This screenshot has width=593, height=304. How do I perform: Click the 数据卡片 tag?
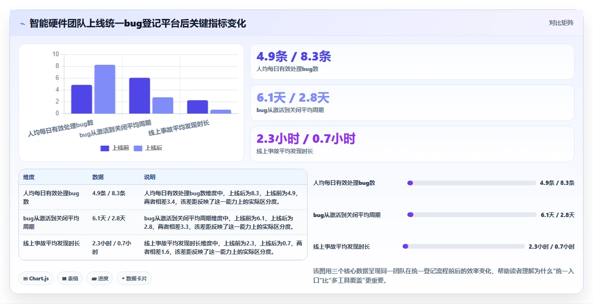pos(134,278)
